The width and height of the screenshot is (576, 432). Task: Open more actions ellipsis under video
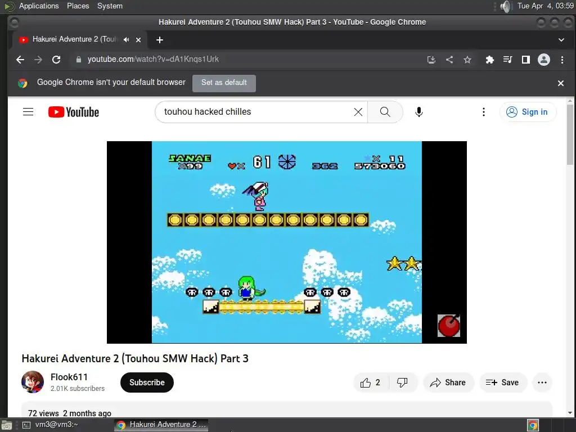click(x=542, y=382)
